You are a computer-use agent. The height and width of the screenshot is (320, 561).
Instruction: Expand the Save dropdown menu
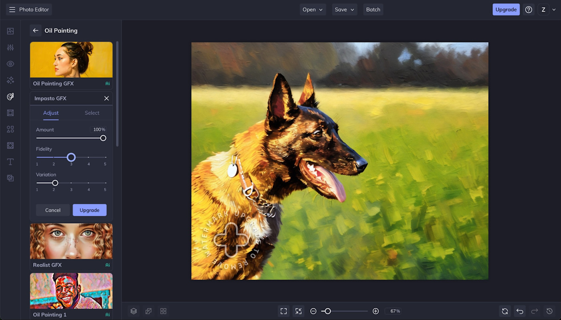point(345,10)
